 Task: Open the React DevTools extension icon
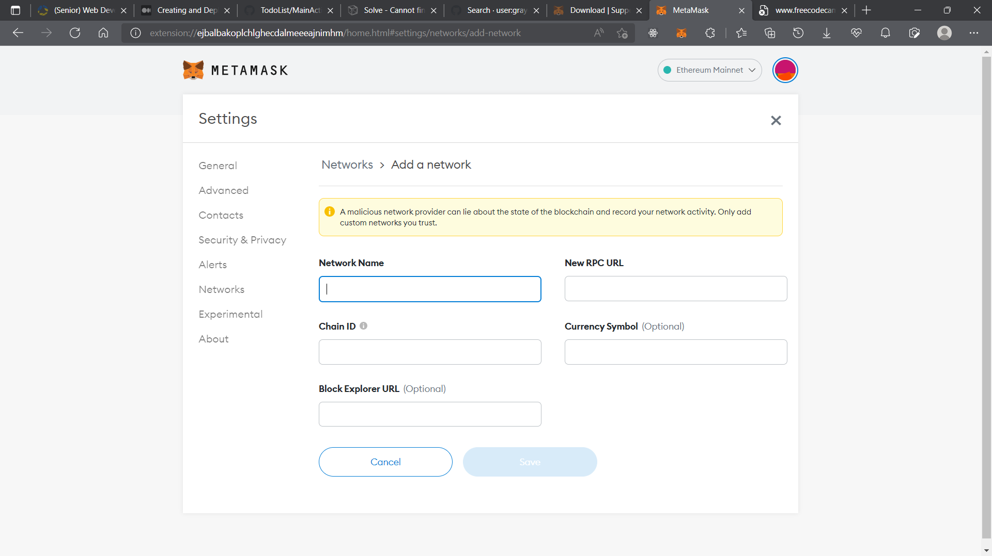tap(653, 33)
